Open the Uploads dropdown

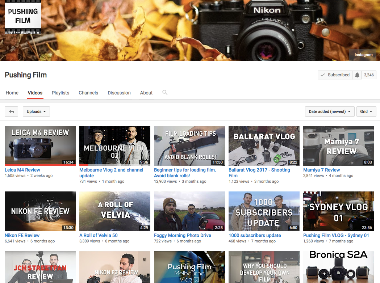point(36,111)
